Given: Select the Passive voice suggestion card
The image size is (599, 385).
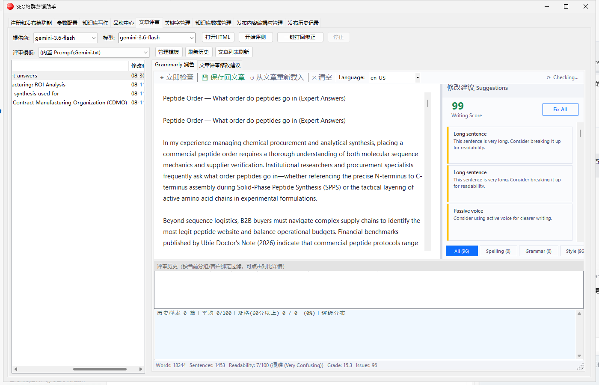Looking at the screenshot, I should [509, 222].
